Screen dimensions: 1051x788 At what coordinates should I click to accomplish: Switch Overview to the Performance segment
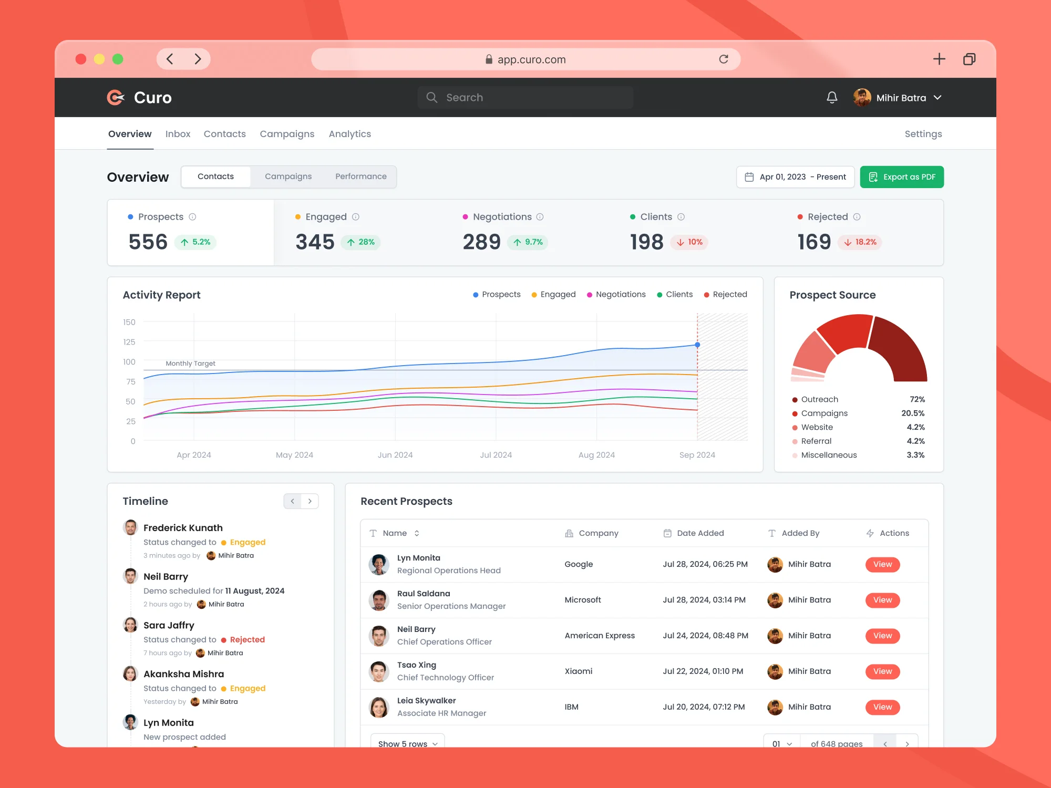pos(361,177)
